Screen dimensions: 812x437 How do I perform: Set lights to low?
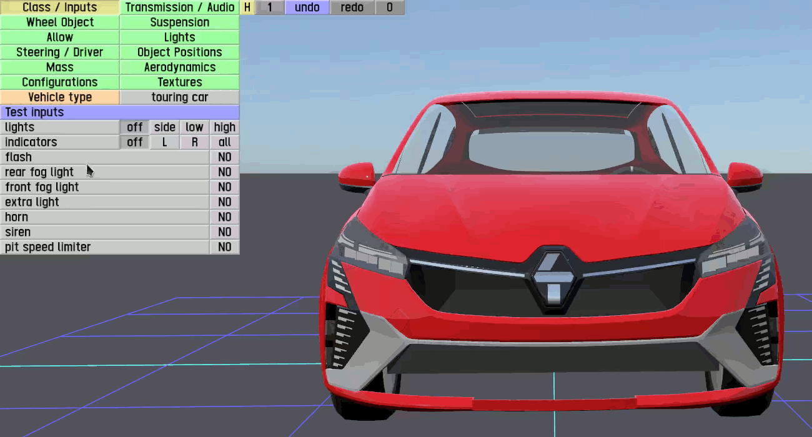tap(195, 127)
